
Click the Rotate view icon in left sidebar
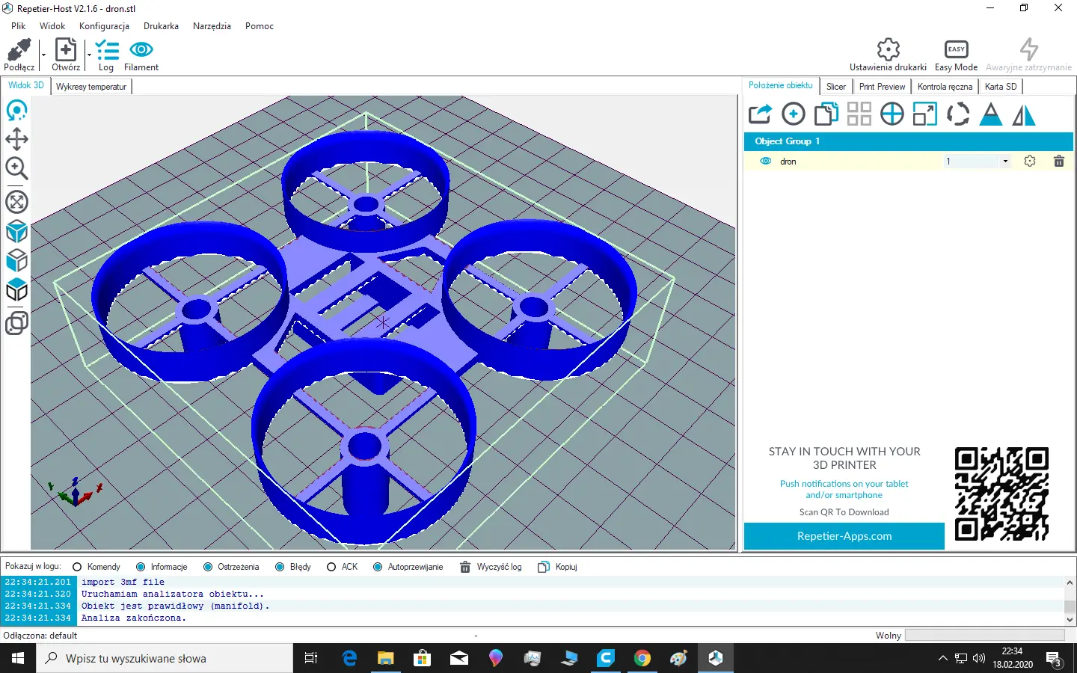pyautogui.click(x=16, y=111)
